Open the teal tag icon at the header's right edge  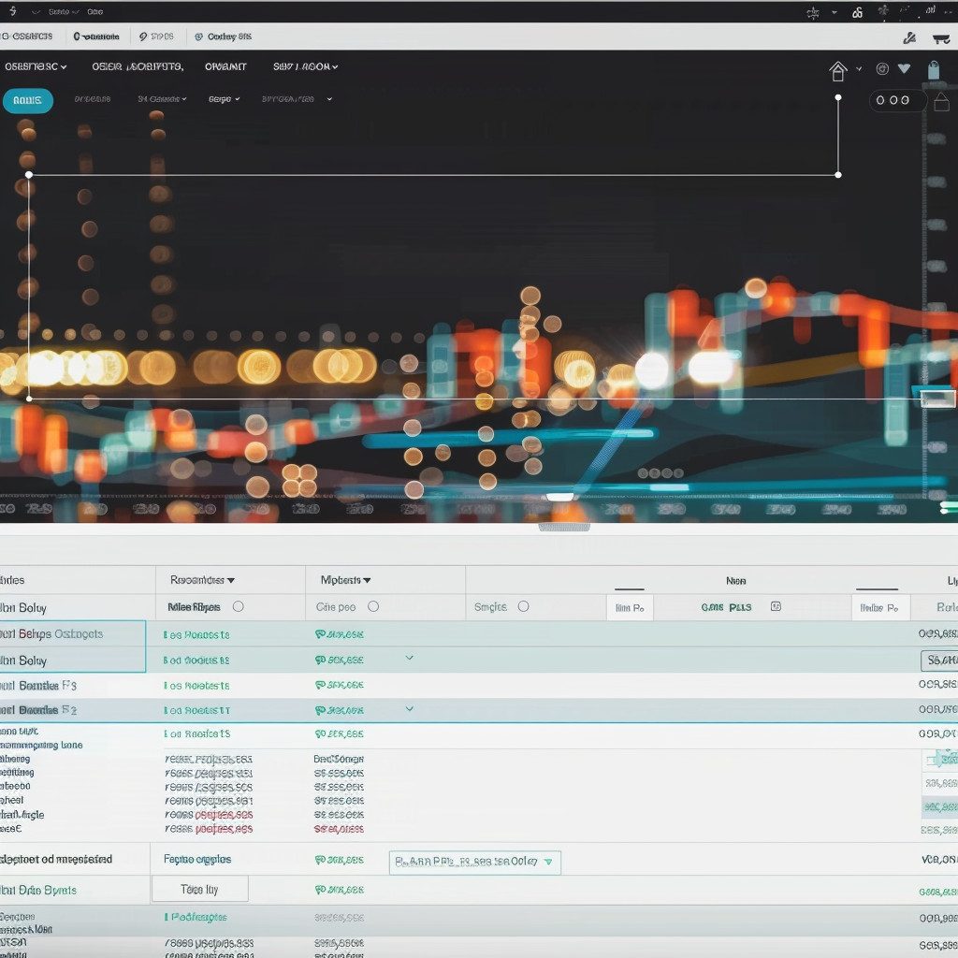pyautogui.click(x=933, y=70)
